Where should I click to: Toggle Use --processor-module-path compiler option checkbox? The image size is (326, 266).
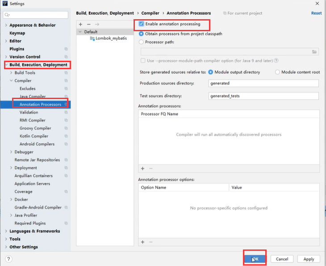coord(143,61)
